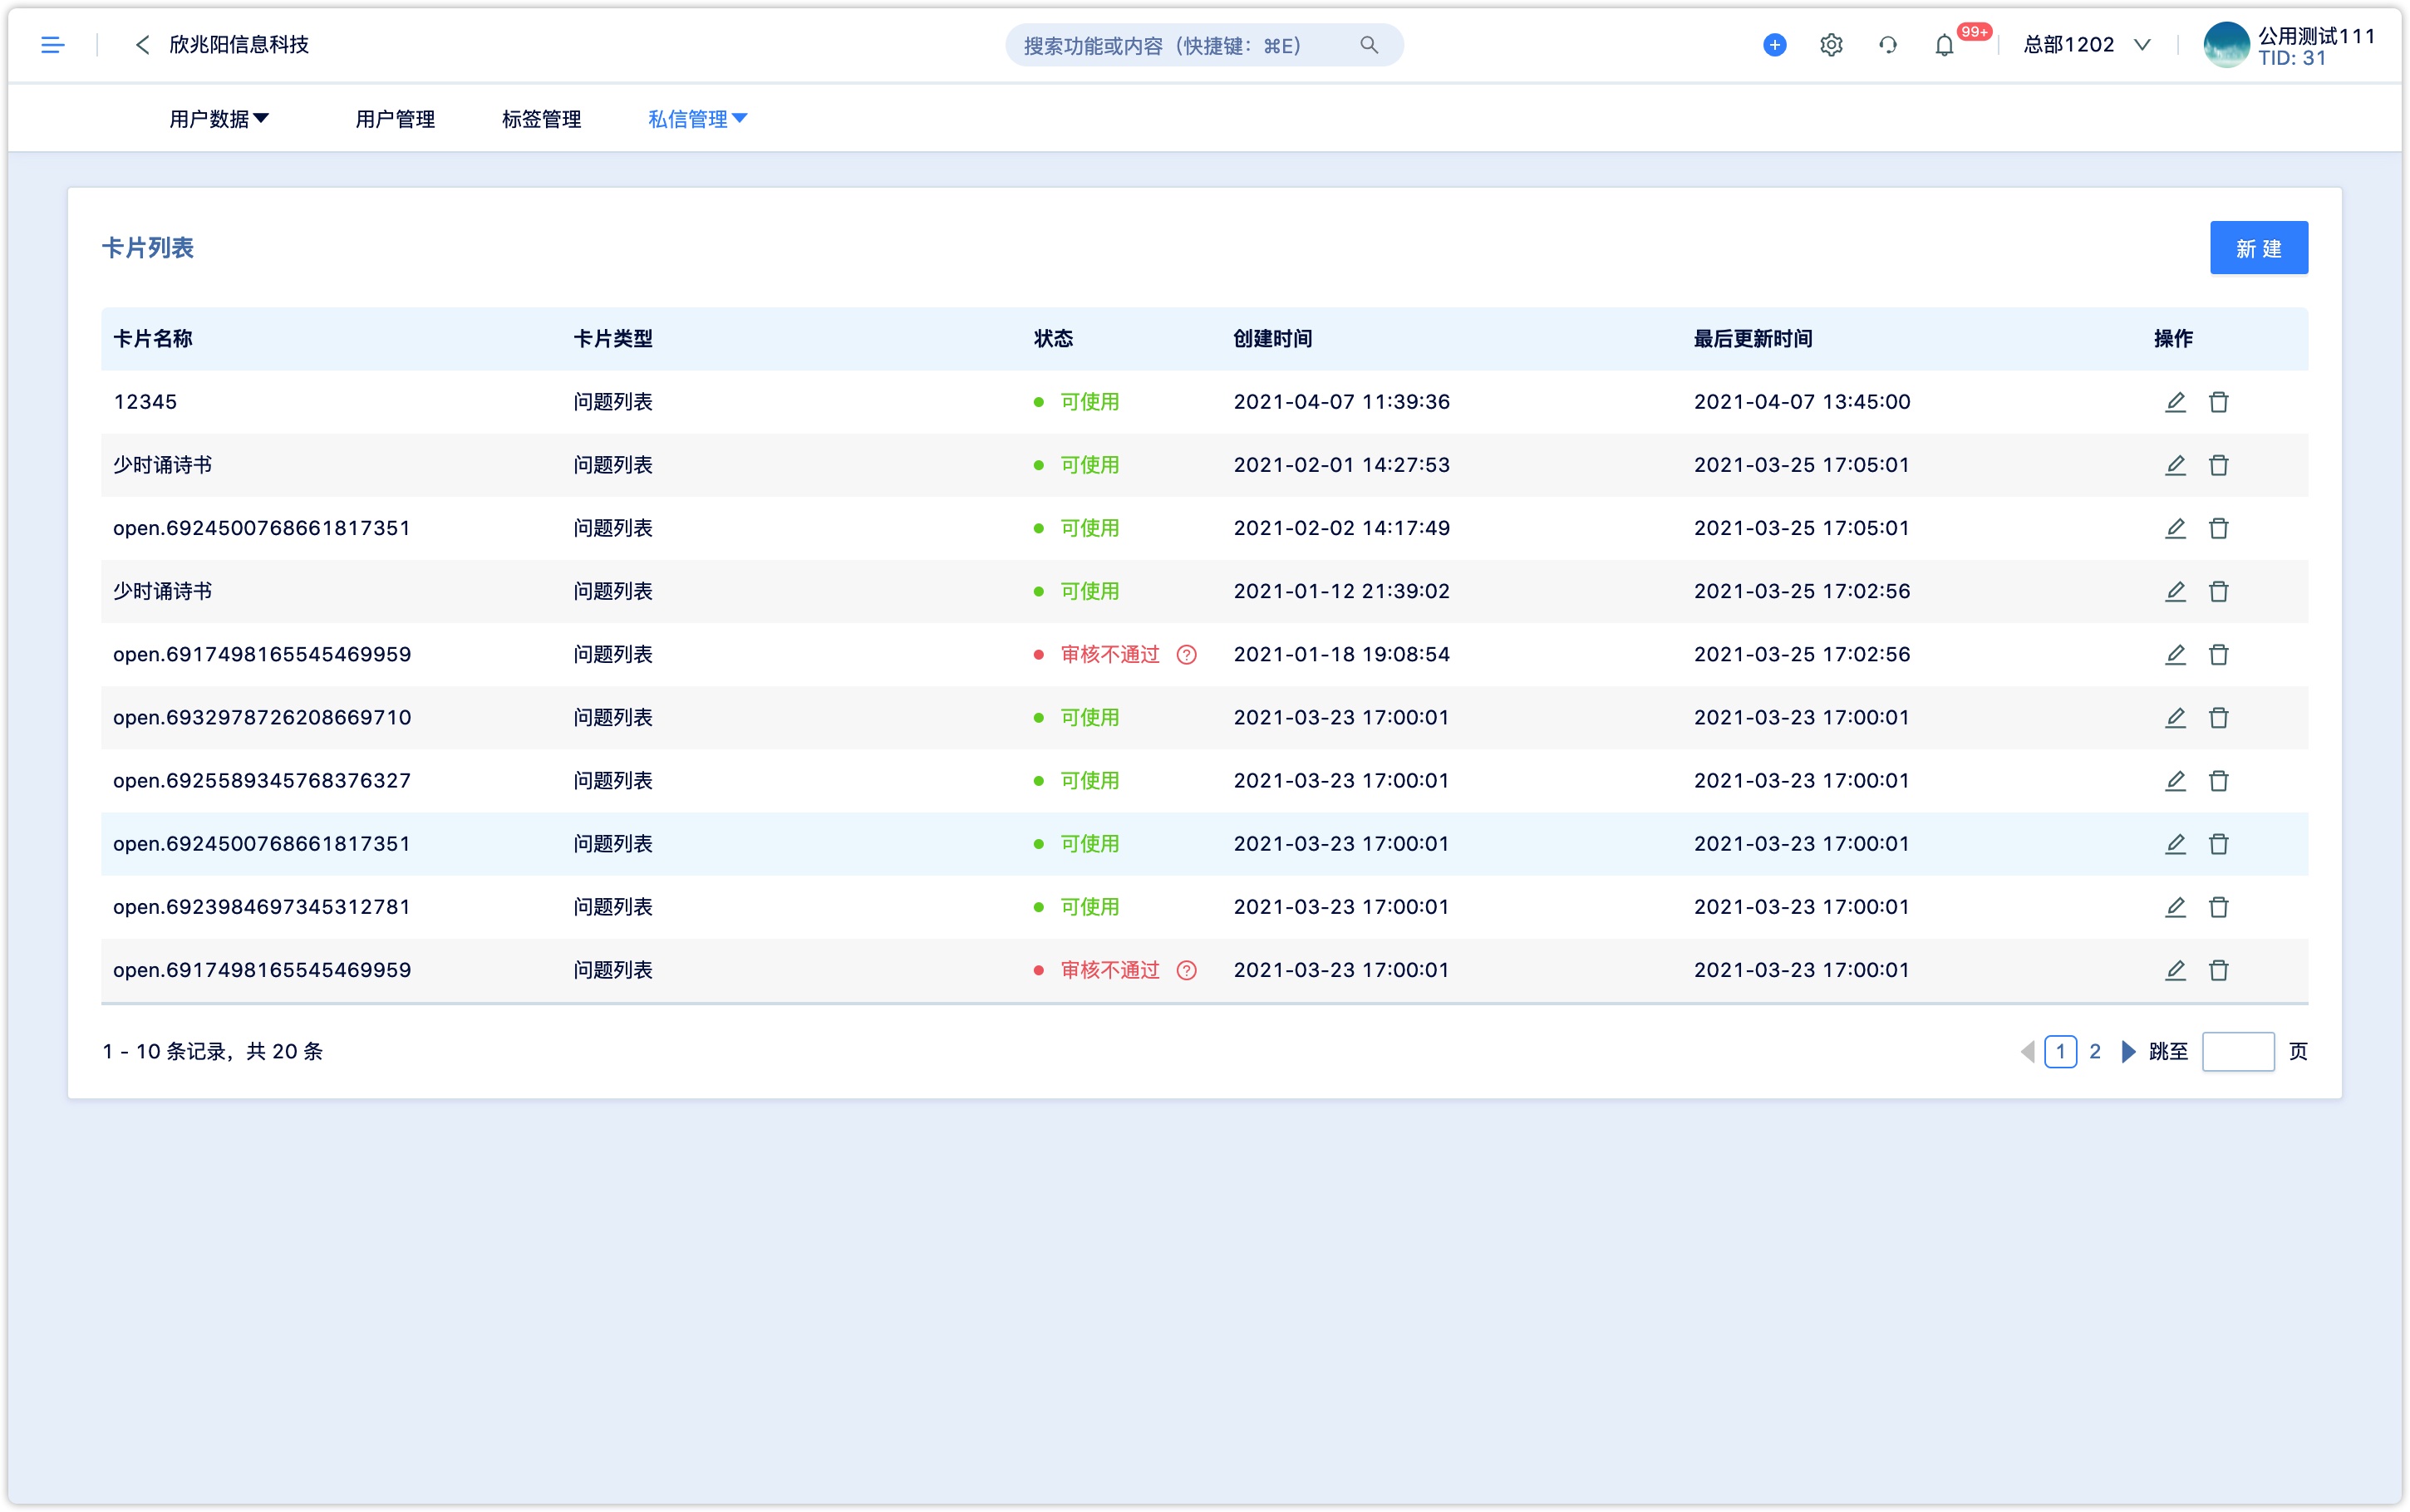Go to the previous page arrow
The width and height of the screenshot is (2410, 1512).
coord(2027,1052)
